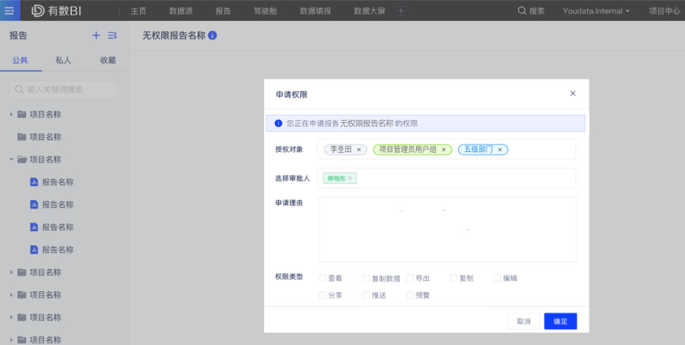Expand the first 项目名称 folder
Image resolution: width=685 pixels, height=345 pixels.
[11, 114]
